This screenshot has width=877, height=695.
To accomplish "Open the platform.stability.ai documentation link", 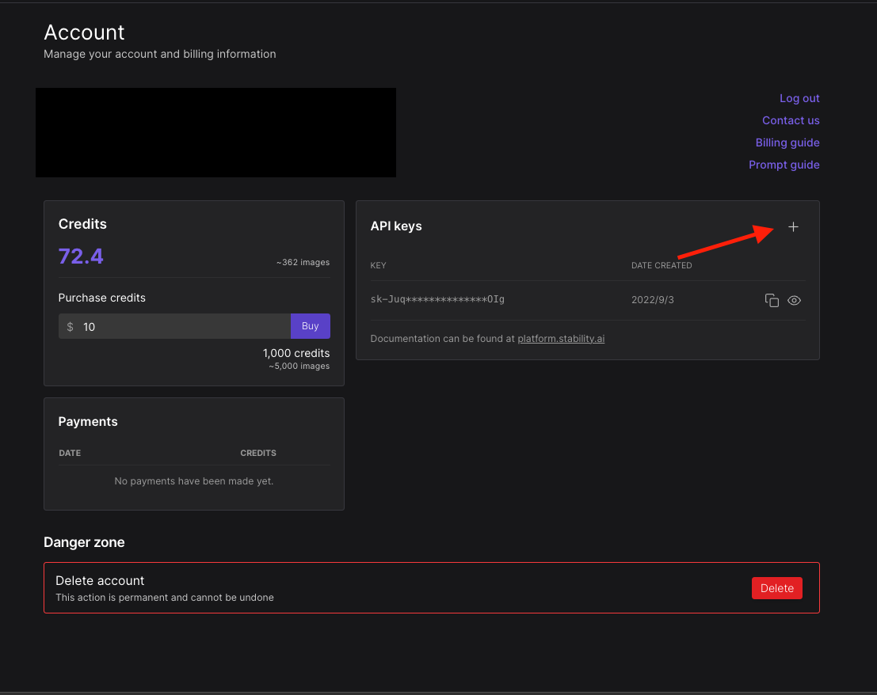I will 561,339.
